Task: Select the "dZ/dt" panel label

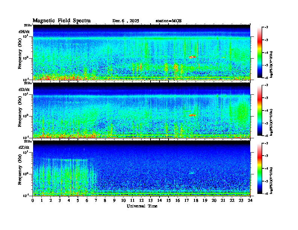Action: point(24,147)
